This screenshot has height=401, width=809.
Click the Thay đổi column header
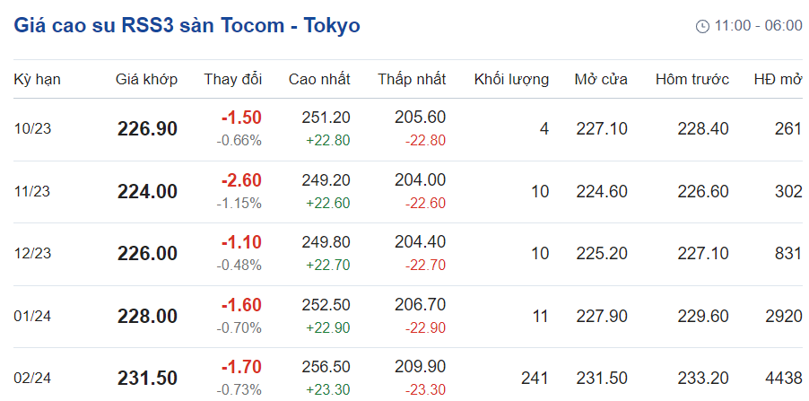pos(232,80)
